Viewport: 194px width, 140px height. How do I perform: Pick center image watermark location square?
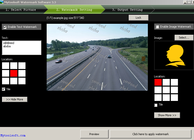point(166,90)
